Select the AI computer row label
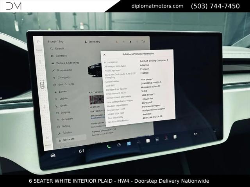Screen dimensions: 250x187 pos(111,62)
